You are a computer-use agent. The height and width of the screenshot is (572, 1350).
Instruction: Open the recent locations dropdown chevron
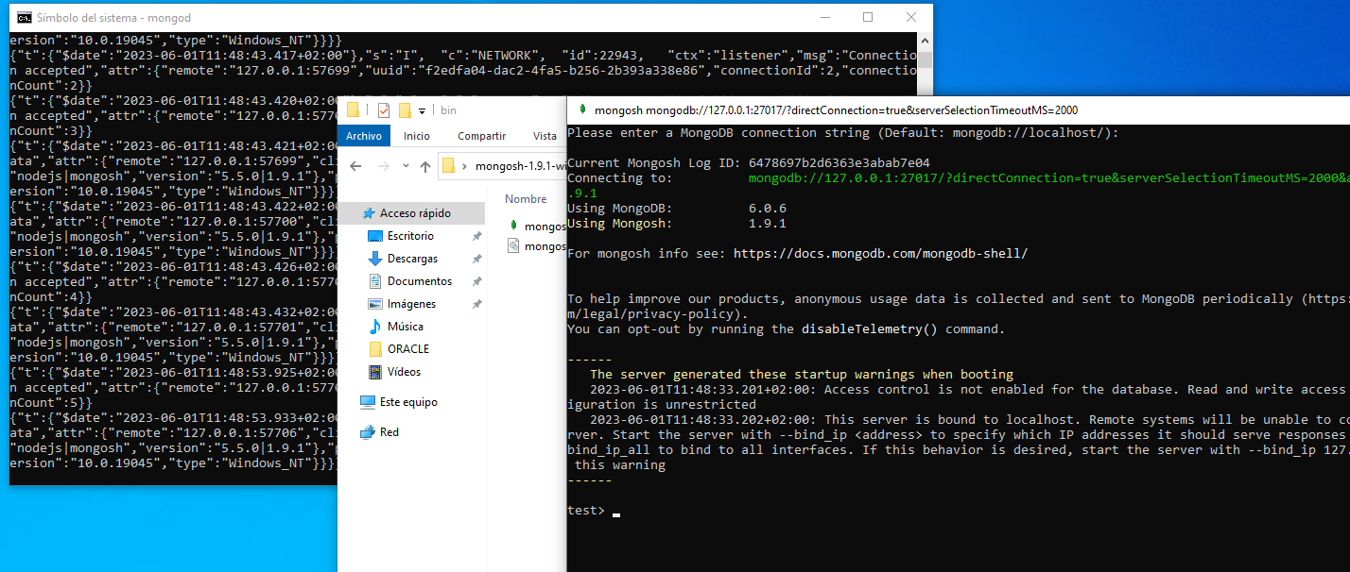tap(407, 167)
